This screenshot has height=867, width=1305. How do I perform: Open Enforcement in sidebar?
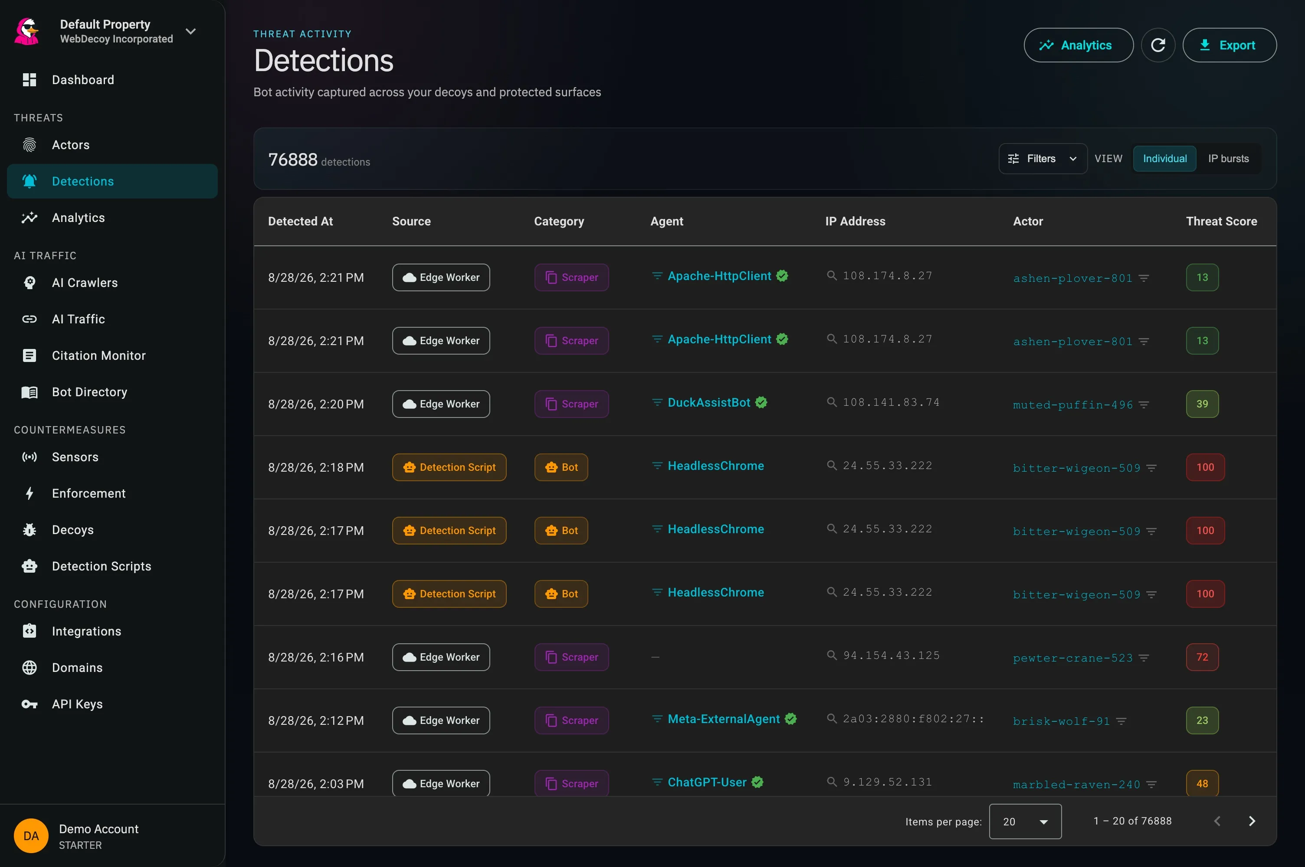[112, 493]
